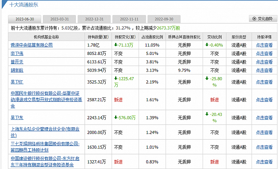This screenshot has height=169, width=278.
Task: Click the red 新进 in the 2587.21万 row's 持股变化 column
Action: [x=118, y=100]
